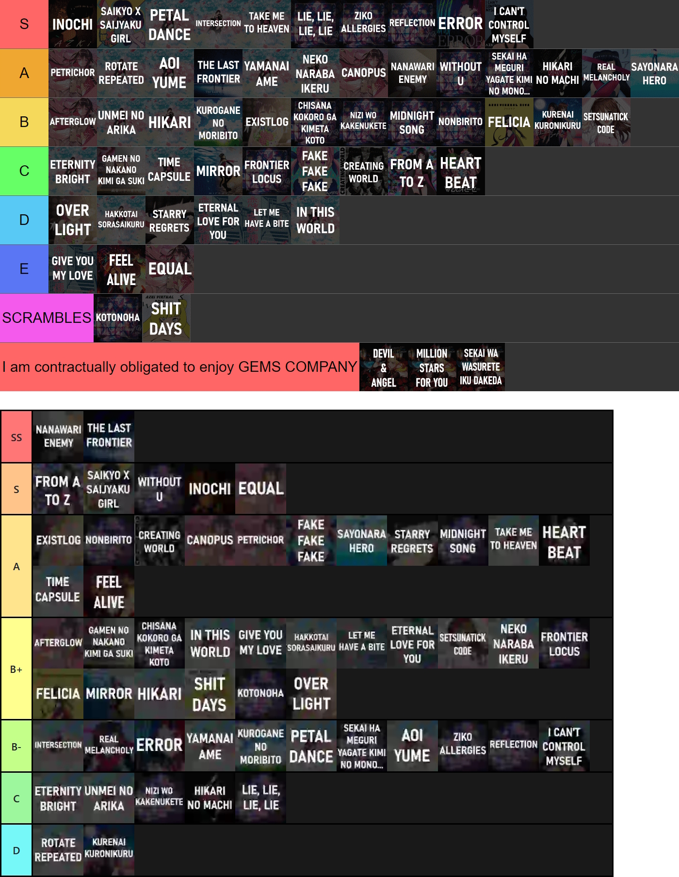Select REFLECTION in the B- row
The width and height of the screenshot is (679, 877).
514,746
